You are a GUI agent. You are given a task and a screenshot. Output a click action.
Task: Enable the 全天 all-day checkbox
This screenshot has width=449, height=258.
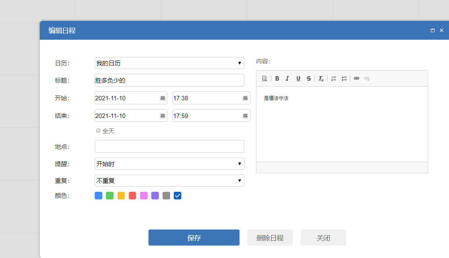98,131
